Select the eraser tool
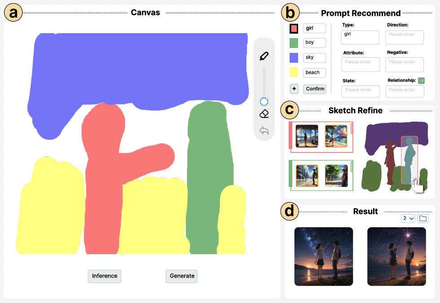Image resolution: width=440 pixels, height=303 pixels. (264, 114)
